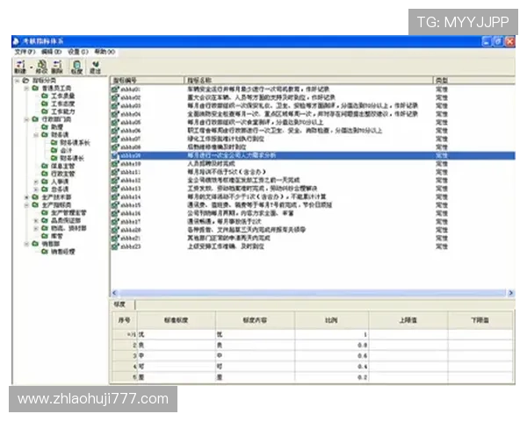The height and width of the screenshot is (421, 527).
Task: Expand the 品质保证部 tree branch
Action: pos(36,220)
